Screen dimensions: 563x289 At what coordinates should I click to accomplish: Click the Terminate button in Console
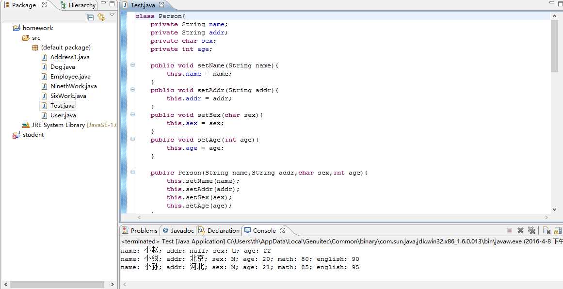(x=509, y=230)
